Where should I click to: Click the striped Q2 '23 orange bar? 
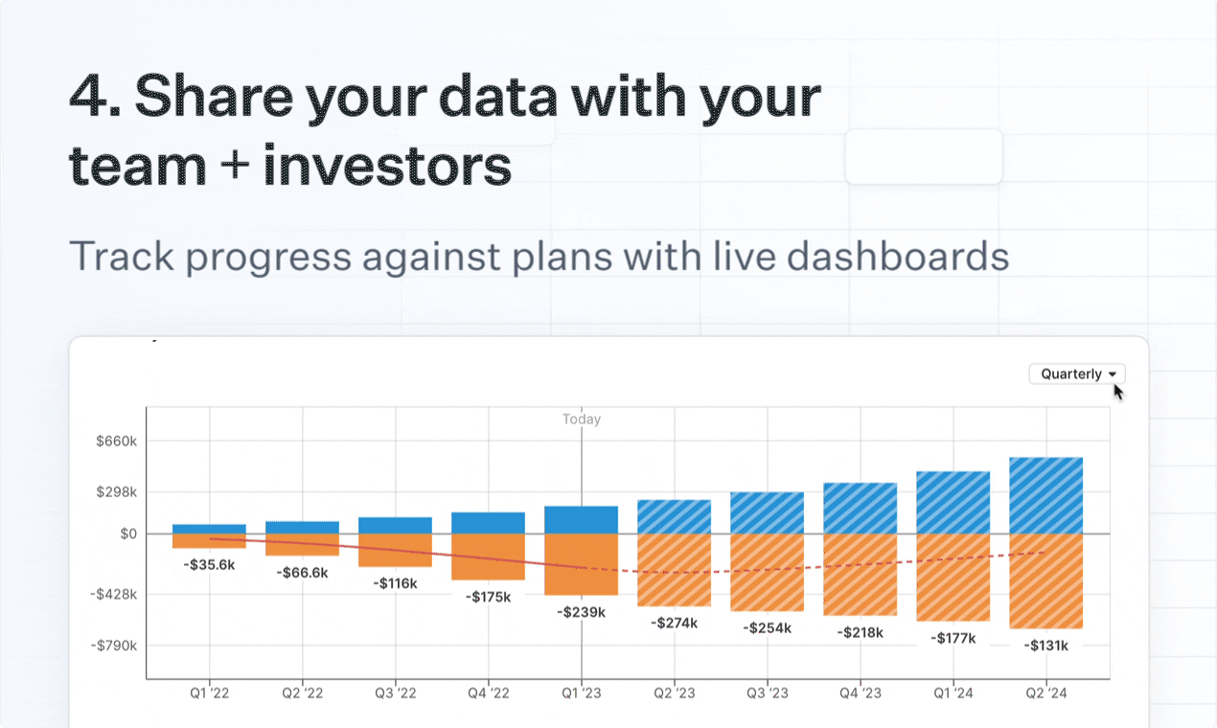coord(675,570)
